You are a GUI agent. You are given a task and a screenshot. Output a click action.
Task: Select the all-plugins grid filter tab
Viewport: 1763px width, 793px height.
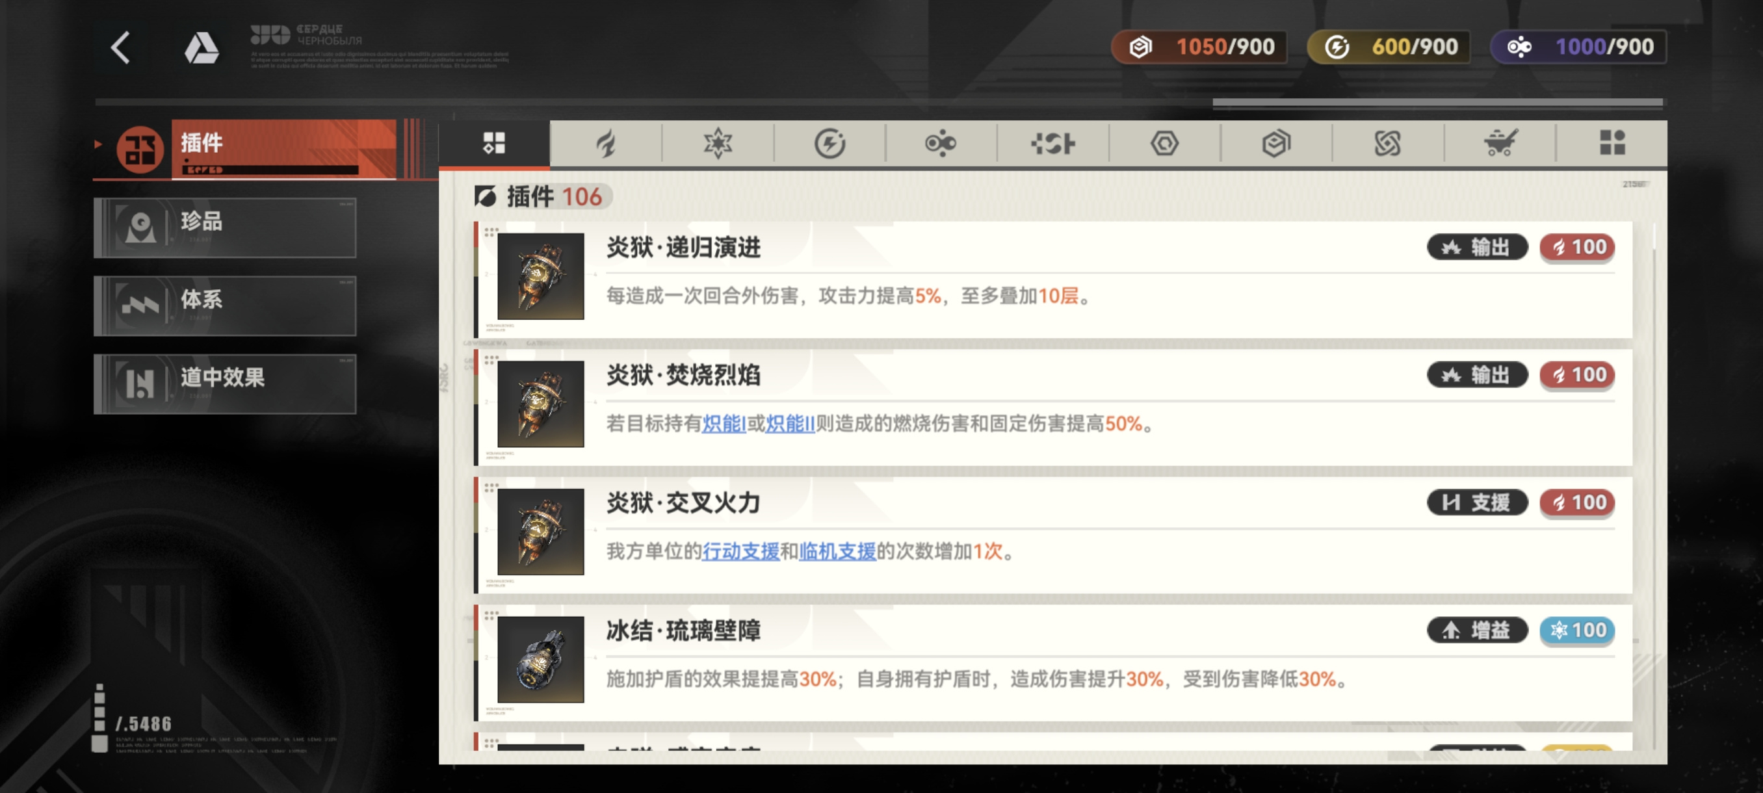coord(494,143)
